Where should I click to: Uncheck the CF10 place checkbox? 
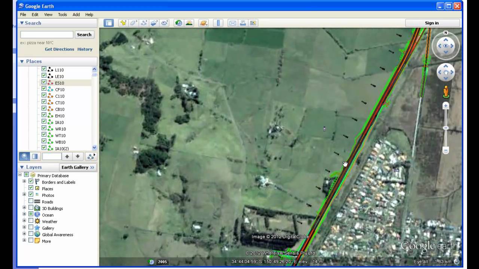point(44,89)
